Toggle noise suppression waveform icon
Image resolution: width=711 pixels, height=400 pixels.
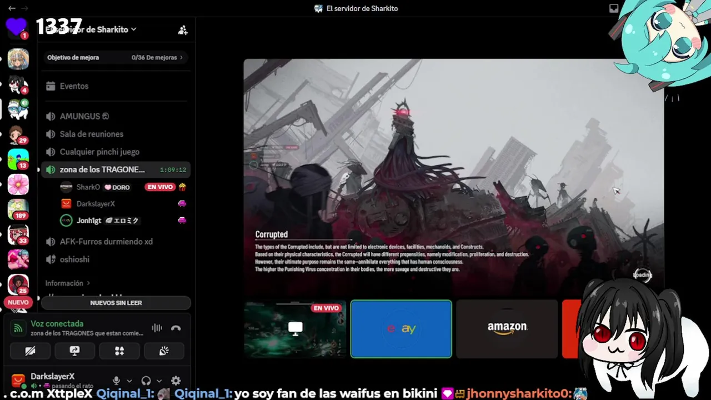[157, 328]
